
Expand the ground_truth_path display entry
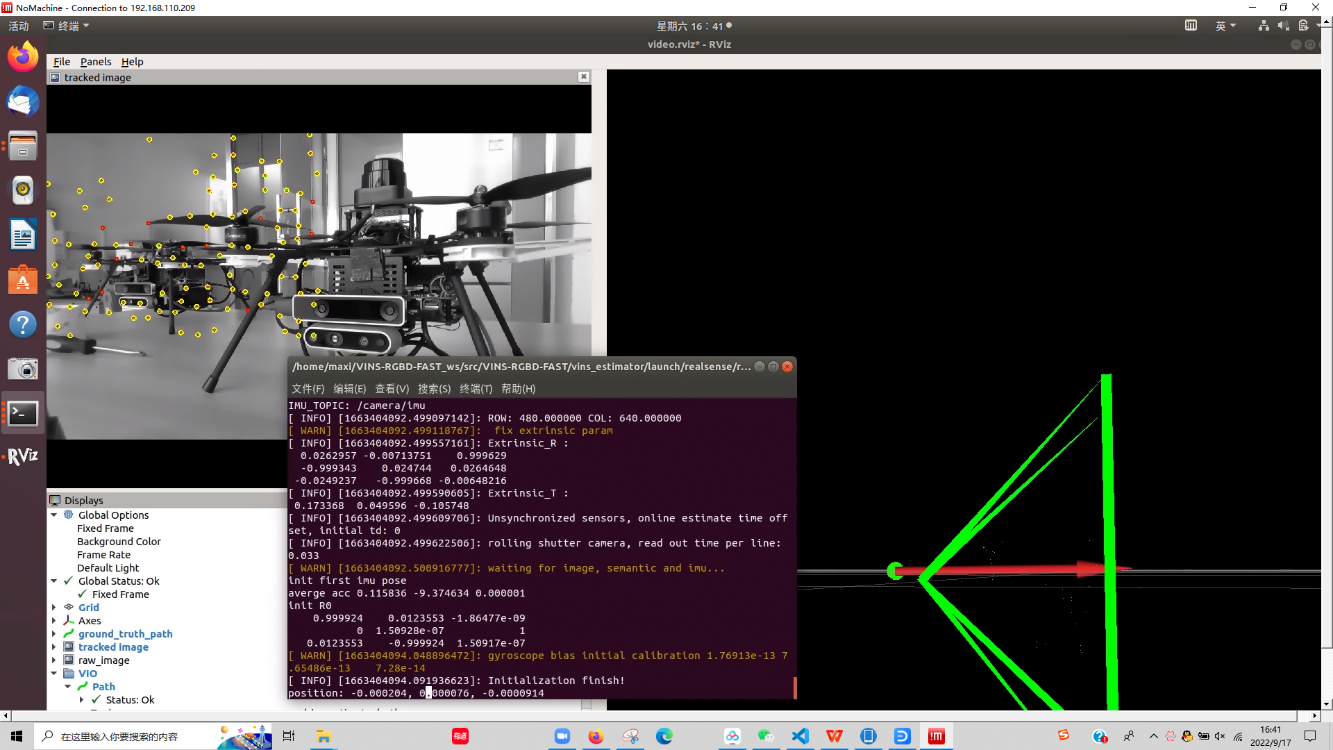(x=54, y=634)
